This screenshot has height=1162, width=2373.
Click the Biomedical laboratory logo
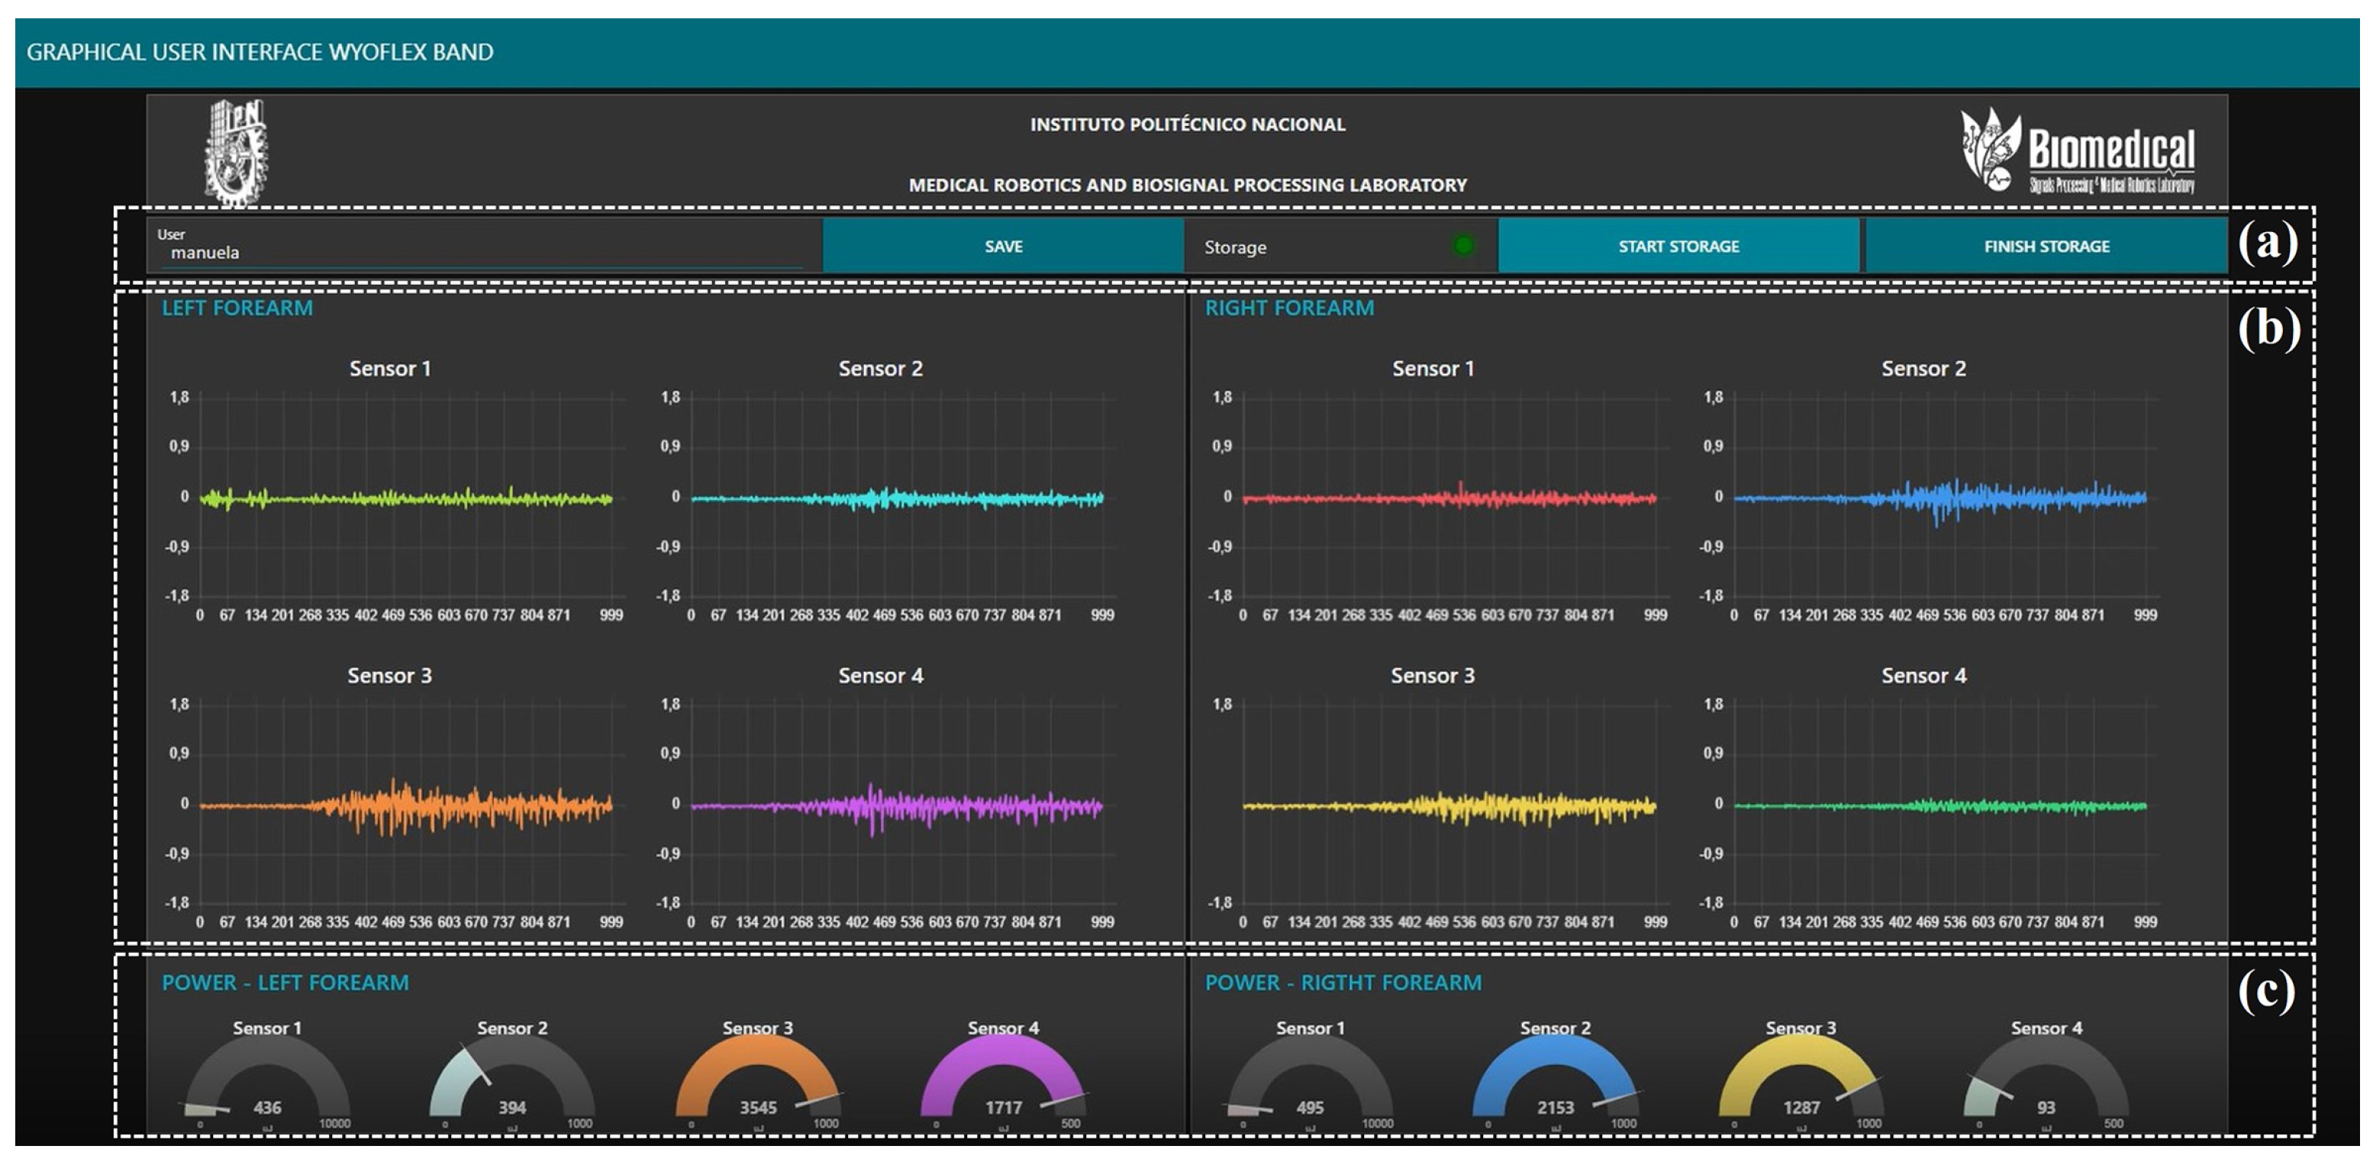click(2078, 150)
